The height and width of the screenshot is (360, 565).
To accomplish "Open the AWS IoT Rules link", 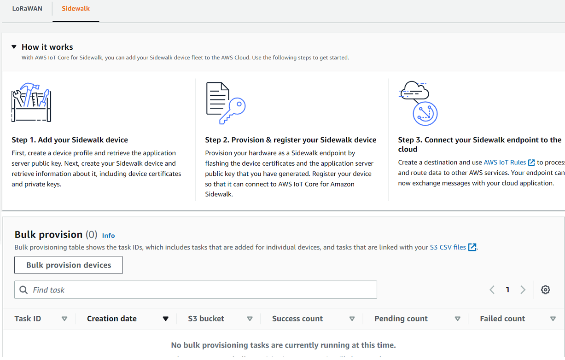I will click(505, 163).
